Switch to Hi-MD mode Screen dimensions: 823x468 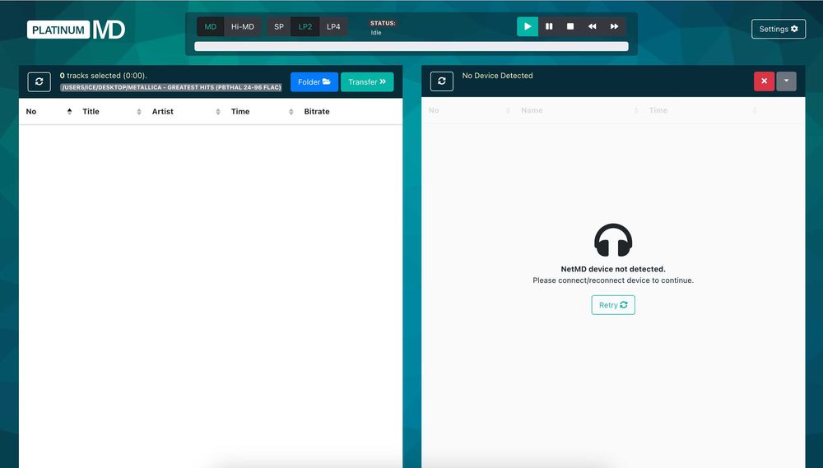click(x=243, y=27)
